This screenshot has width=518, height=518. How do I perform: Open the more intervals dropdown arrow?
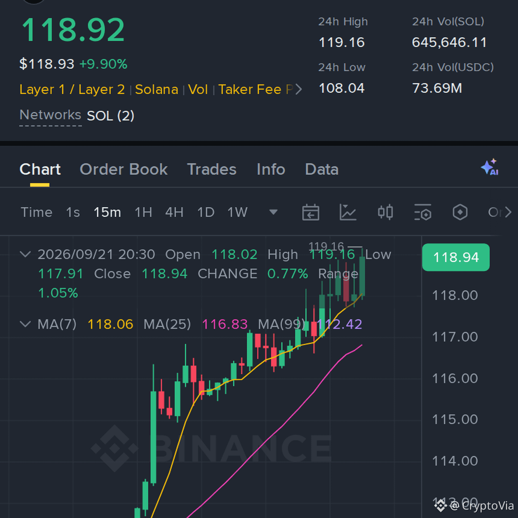(273, 212)
